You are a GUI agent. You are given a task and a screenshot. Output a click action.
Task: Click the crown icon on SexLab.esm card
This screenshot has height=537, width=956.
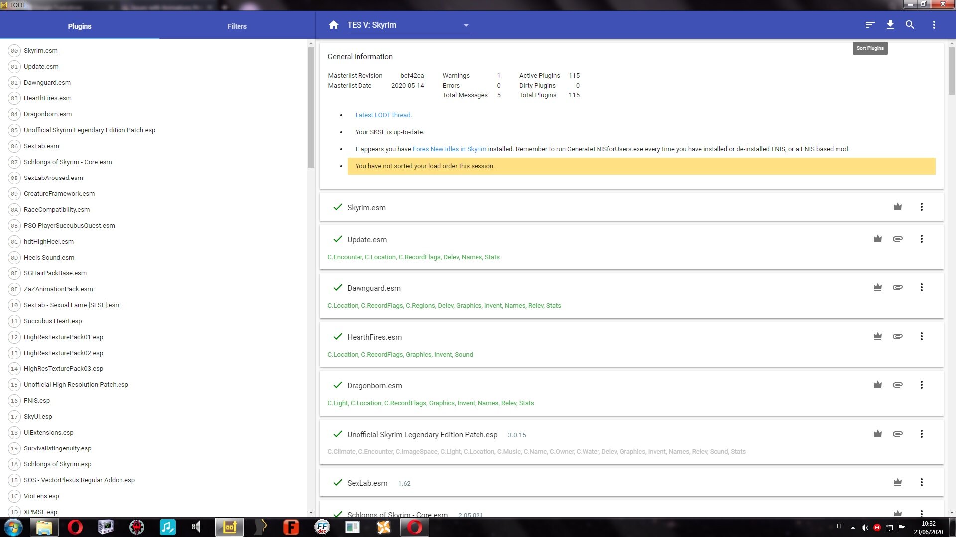(898, 482)
